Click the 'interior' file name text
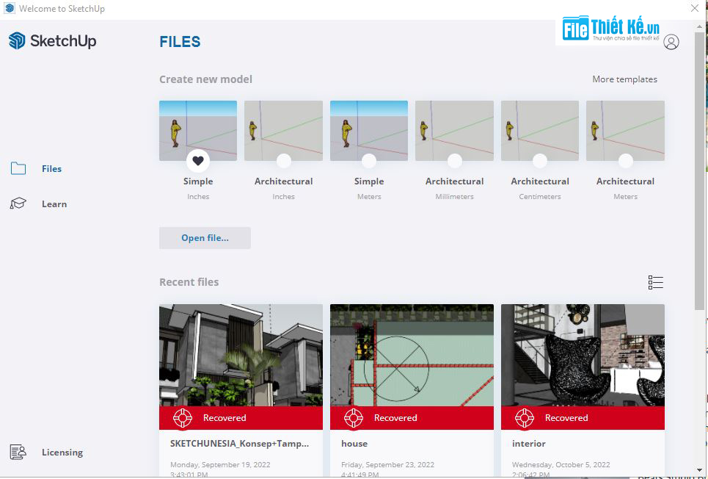The height and width of the screenshot is (479, 708). [x=529, y=444]
